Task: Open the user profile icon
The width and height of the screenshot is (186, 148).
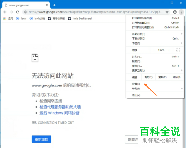Action: pos(175,12)
